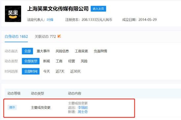Show dynamics from 近30天

pyautogui.click(x=75, y=71)
